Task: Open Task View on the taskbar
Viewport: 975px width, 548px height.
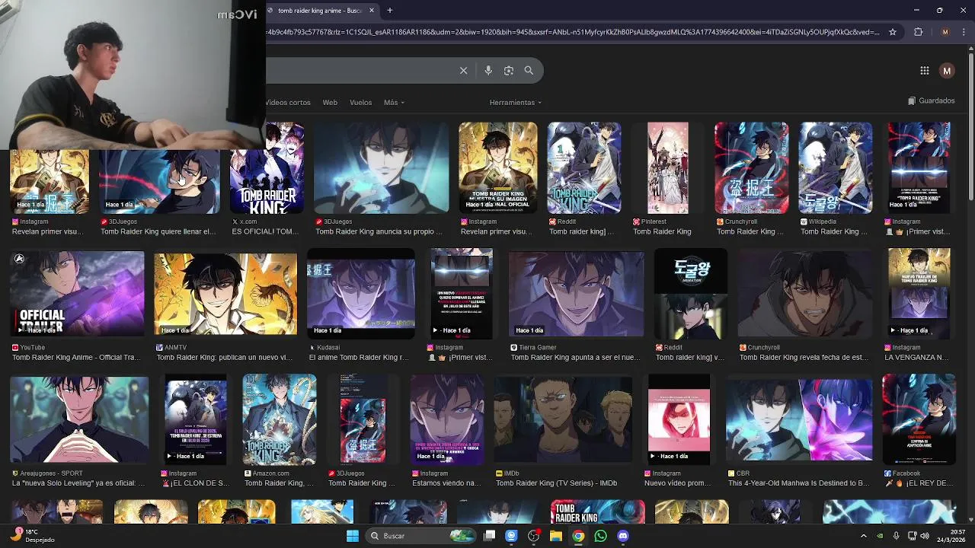Action: 490,536
